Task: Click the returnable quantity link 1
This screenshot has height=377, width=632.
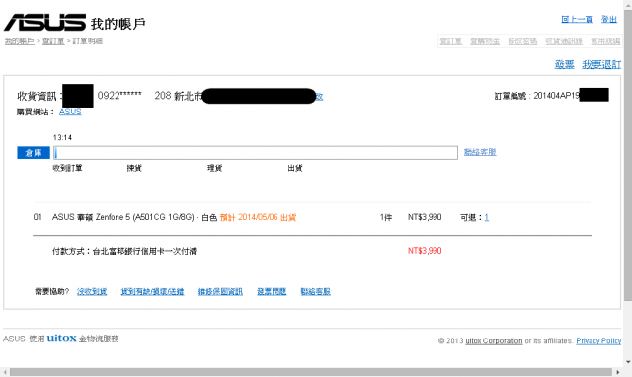Action: pyautogui.click(x=487, y=217)
